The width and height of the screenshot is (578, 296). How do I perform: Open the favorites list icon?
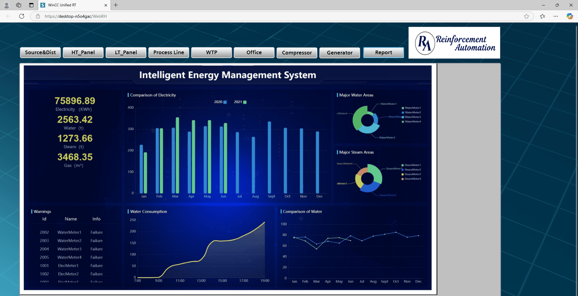(542, 16)
